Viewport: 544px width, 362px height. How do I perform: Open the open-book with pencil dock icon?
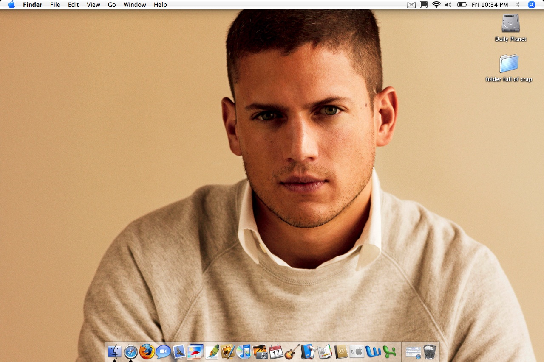coord(325,351)
